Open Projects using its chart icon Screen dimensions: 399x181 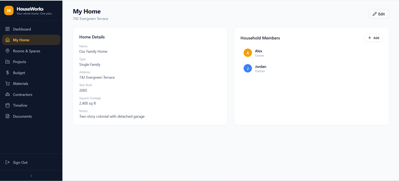7,62
